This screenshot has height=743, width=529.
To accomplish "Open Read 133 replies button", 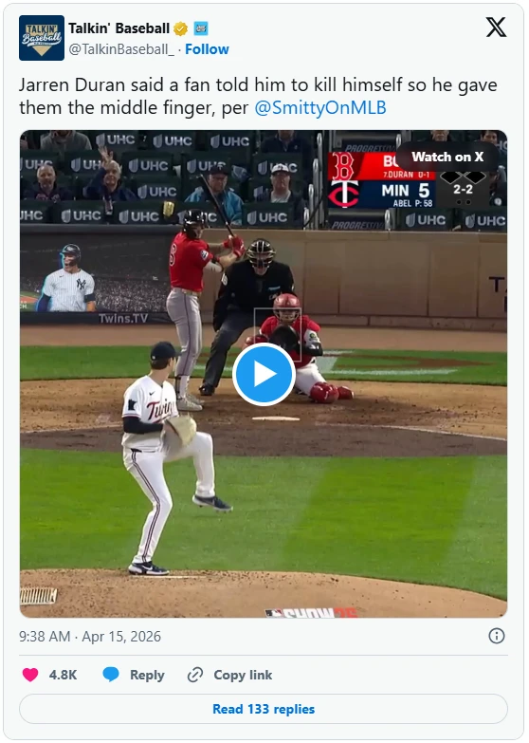I will coord(264,709).
